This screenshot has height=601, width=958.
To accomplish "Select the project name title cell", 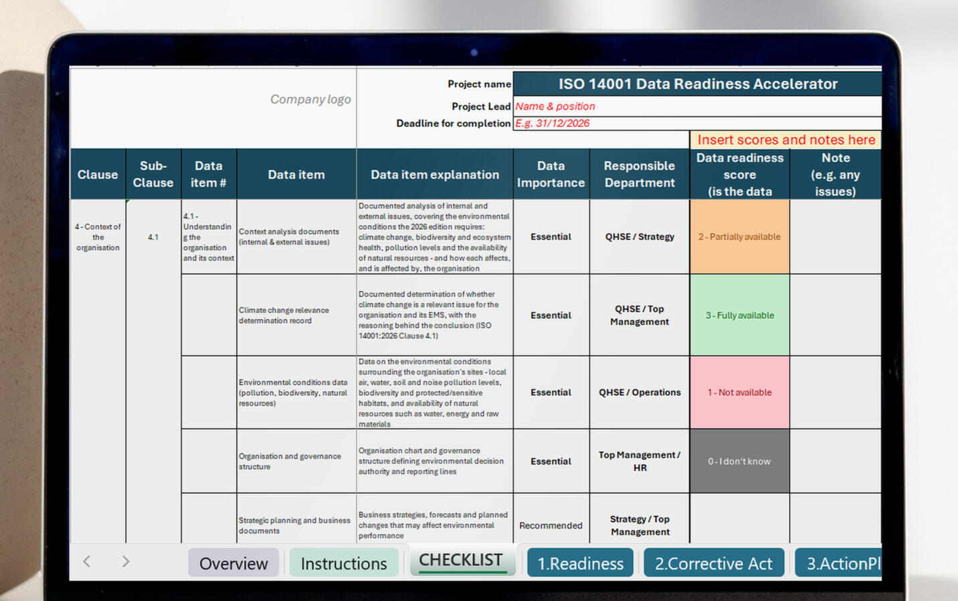I will [697, 84].
